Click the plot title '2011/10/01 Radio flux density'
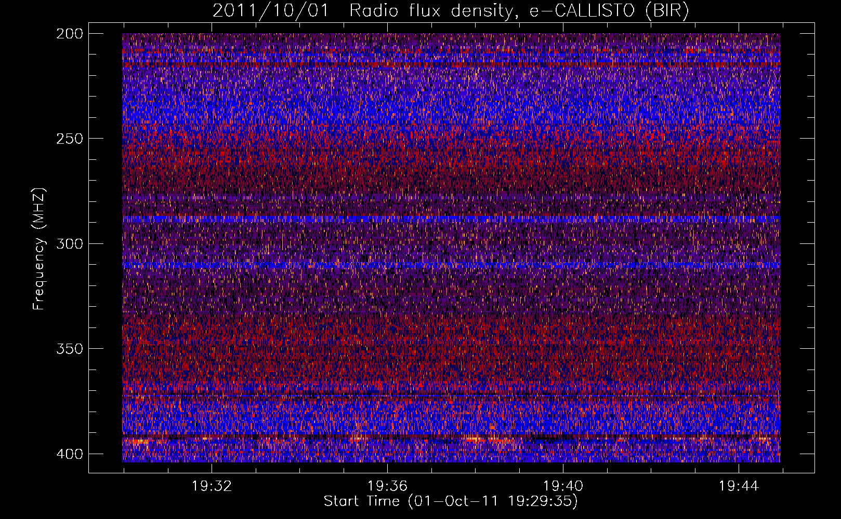This screenshot has width=841, height=519. [x=451, y=11]
